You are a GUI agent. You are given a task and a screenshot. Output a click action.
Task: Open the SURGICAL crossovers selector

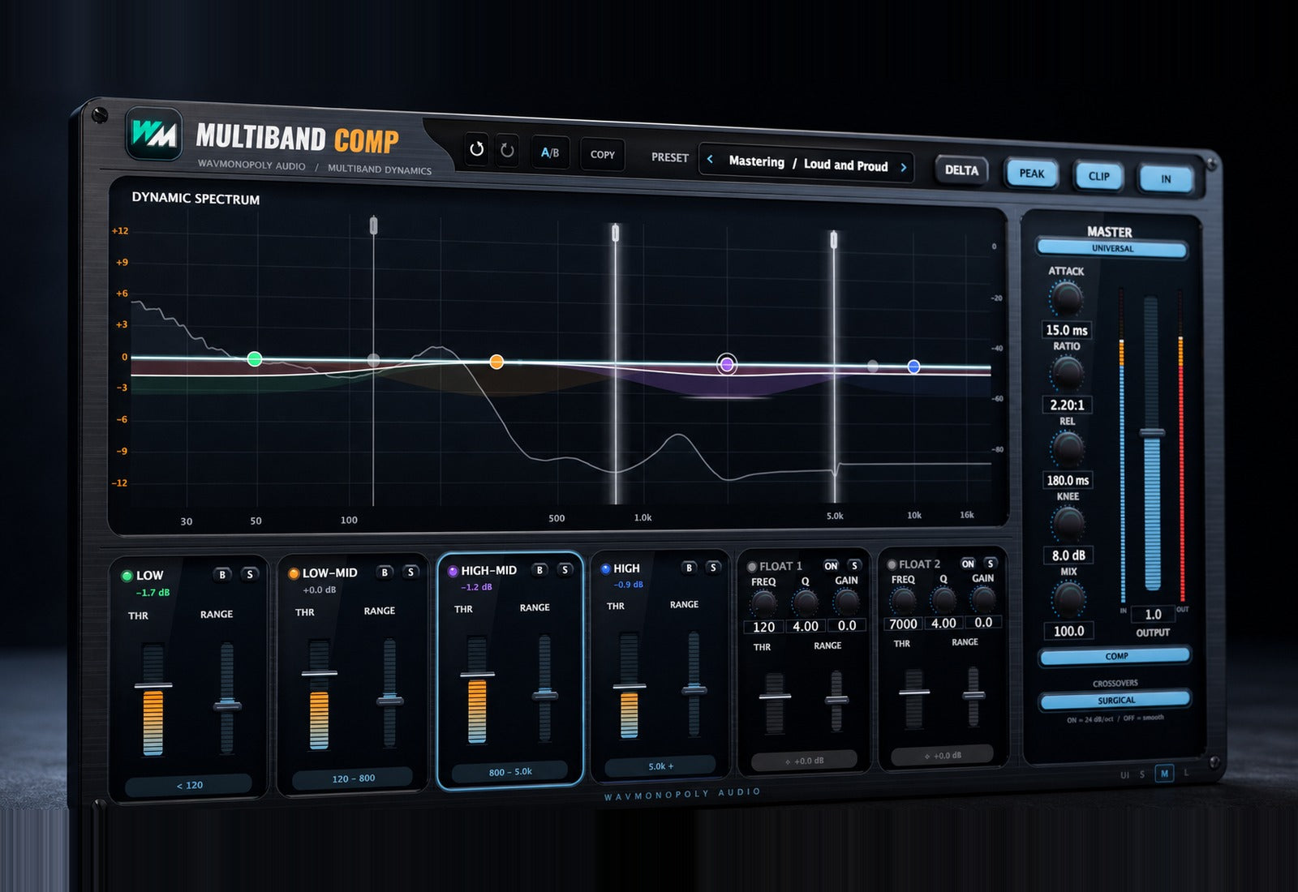[x=1116, y=700]
